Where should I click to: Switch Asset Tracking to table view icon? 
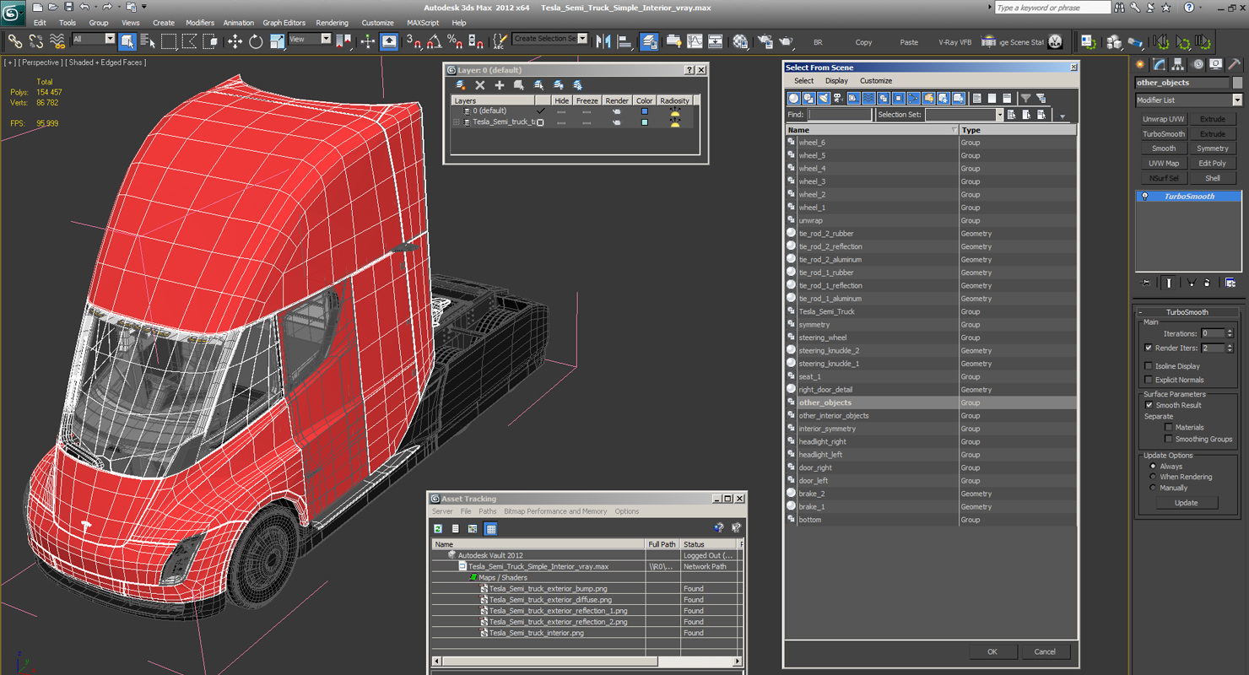[x=491, y=529]
